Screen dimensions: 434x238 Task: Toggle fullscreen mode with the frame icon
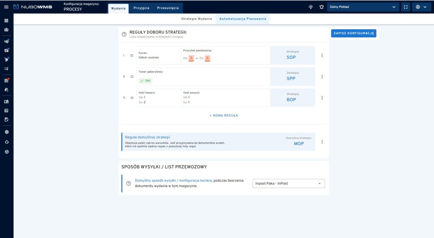coord(405,7)
